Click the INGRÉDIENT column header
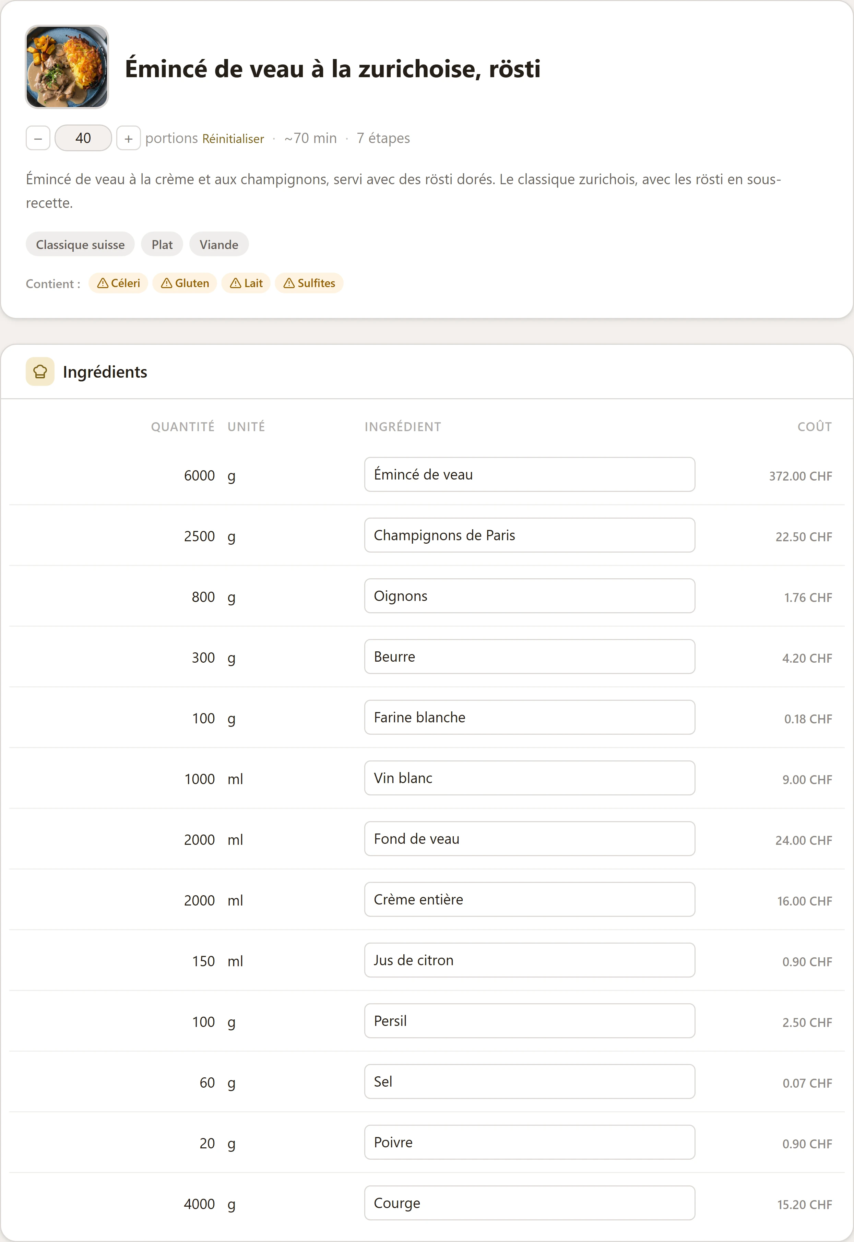Screen dimensions: 854x1242 click(x=403, y=427)
